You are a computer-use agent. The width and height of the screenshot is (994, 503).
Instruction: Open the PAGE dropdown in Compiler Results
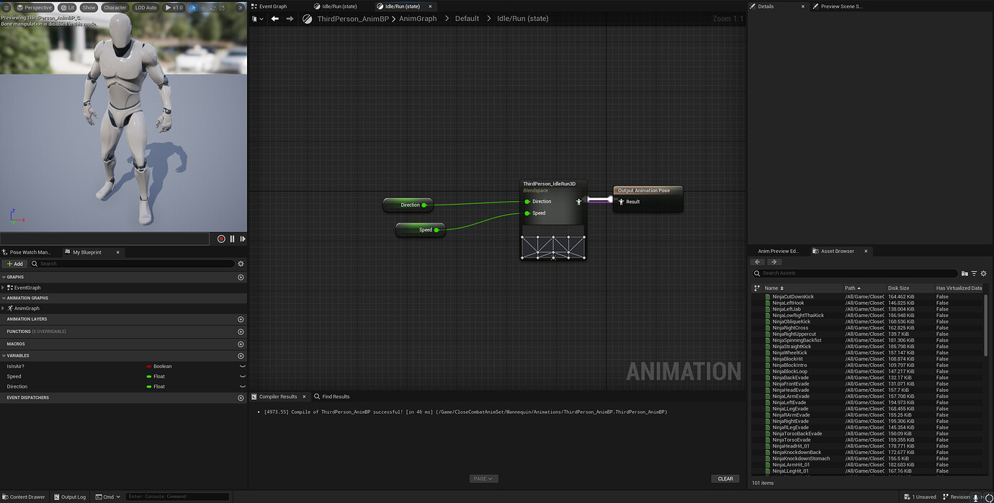483,478
